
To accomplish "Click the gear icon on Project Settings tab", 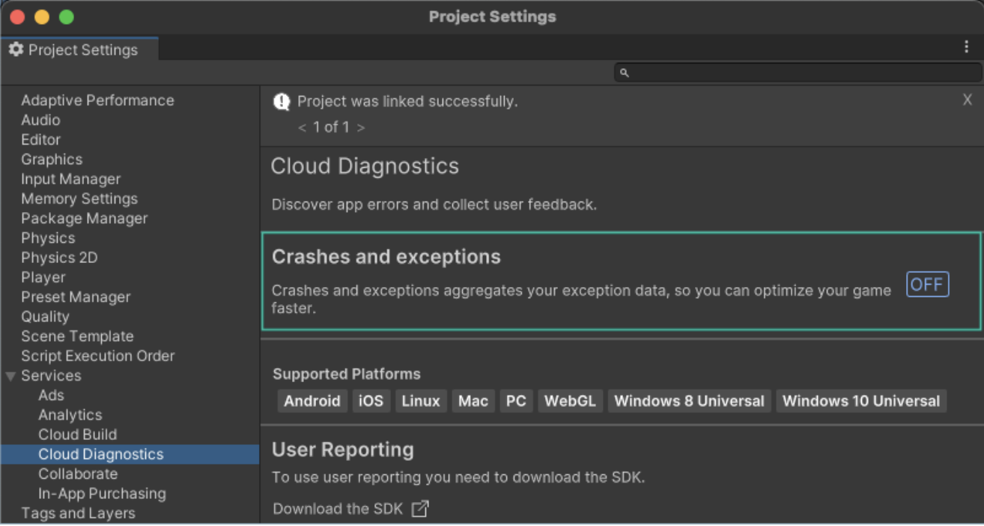I will pos(16,49).
